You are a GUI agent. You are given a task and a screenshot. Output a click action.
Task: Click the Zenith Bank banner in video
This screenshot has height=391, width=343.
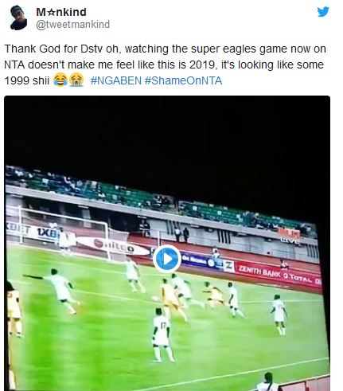259,271
